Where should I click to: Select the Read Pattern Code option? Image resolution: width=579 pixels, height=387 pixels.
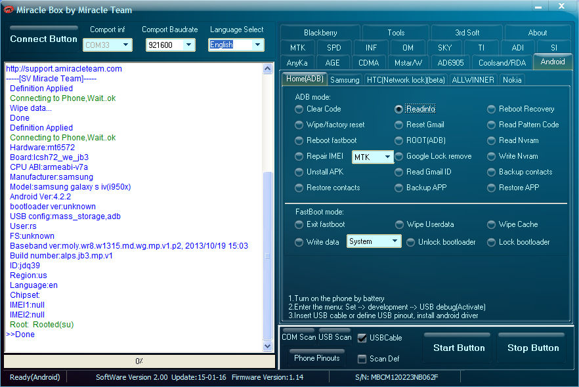click(x=523, y=125)
